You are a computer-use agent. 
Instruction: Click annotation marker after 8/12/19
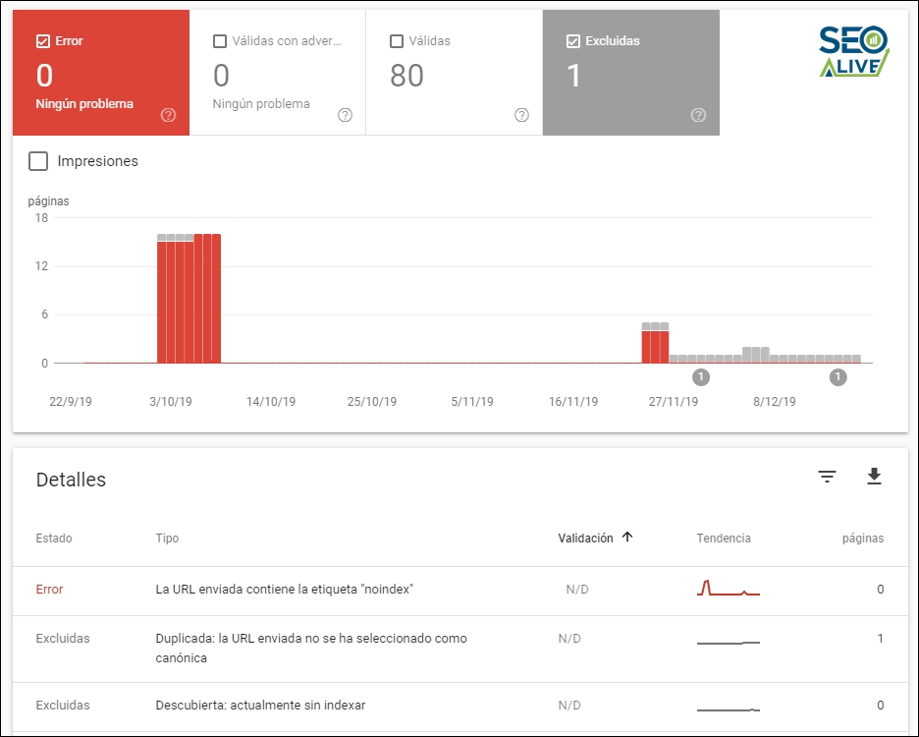838,377
